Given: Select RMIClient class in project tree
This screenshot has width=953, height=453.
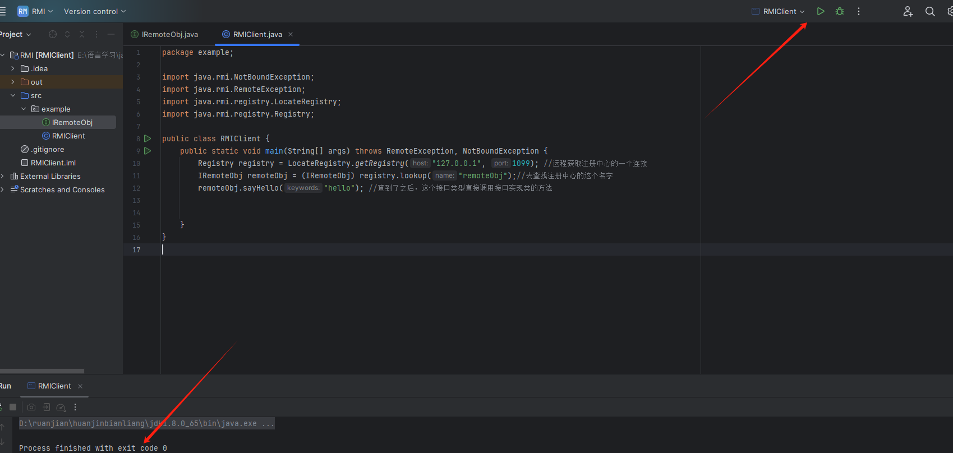Looking at the screenshot, I should pyautogui.click(x=63, y=136).
